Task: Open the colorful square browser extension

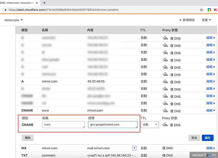Action: [x=209, y=10]
